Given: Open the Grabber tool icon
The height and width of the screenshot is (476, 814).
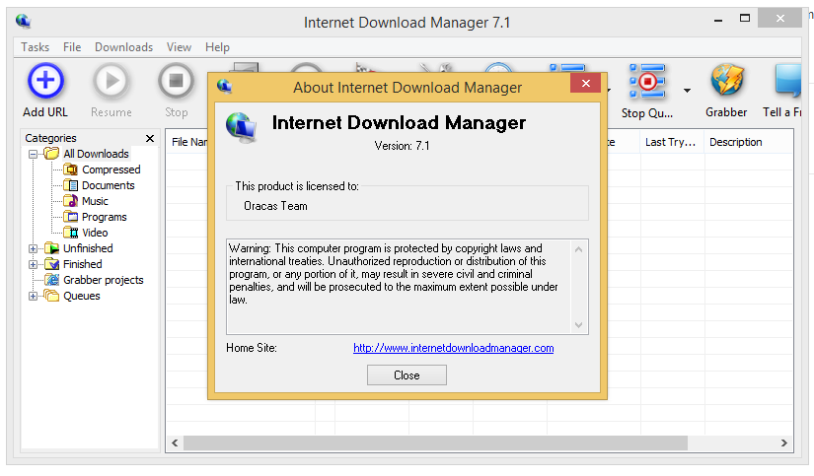Looking at the screenshot, I should coord(727,81).
